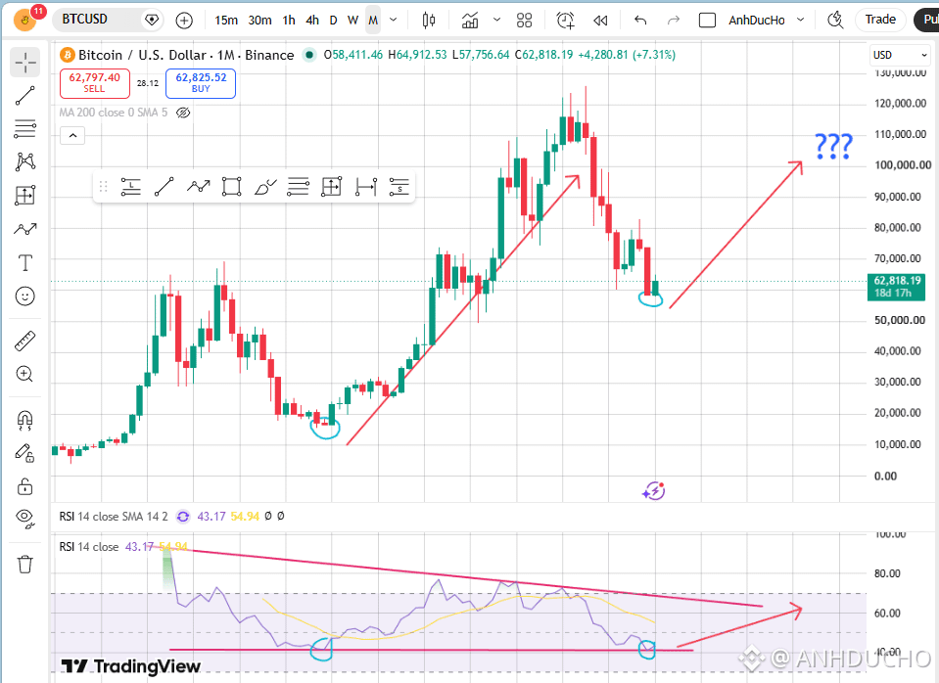Create an alert with alarm icon
Screen dimensions: 939x683
[x=565, y=21]
